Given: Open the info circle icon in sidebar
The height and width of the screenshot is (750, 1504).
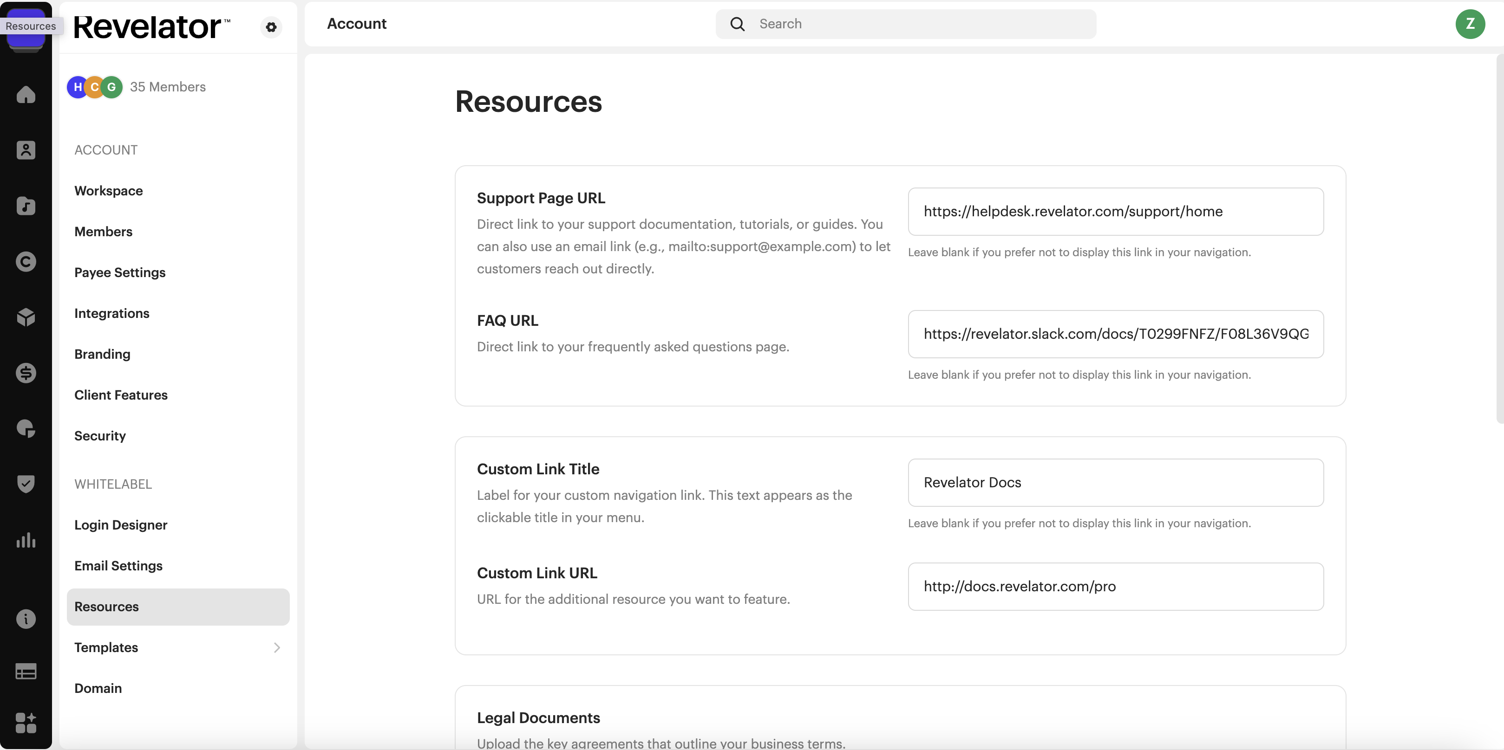Looking at the screenshot, I should pos(26,619).
